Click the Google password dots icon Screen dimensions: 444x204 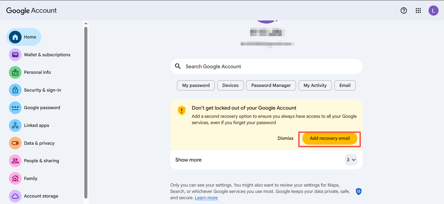15,108
